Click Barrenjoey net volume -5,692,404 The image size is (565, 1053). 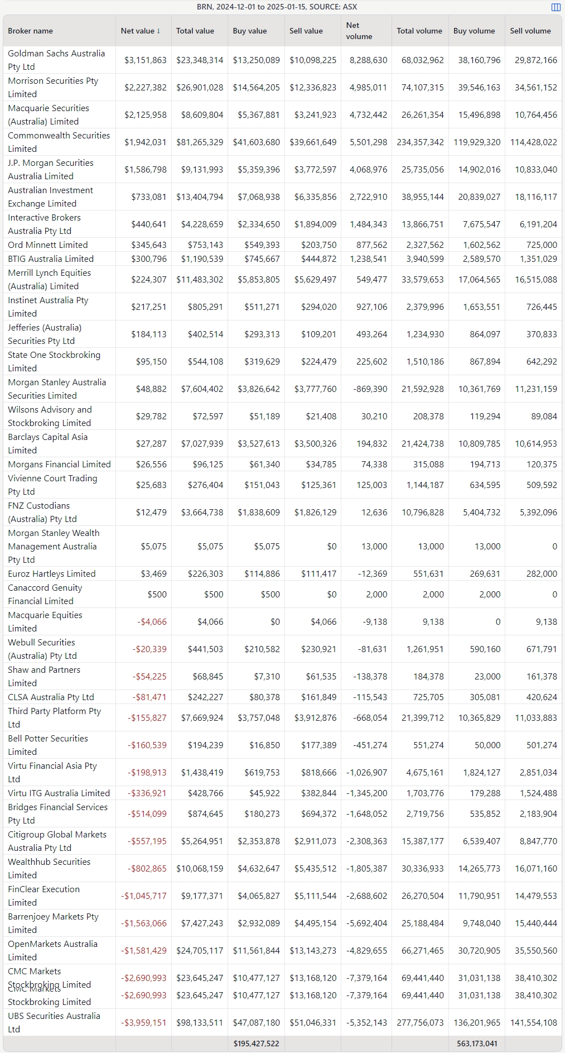click(x=366, y=923)
